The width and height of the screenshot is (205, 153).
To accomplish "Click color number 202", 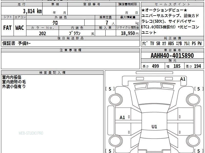I will pos(43,33).
